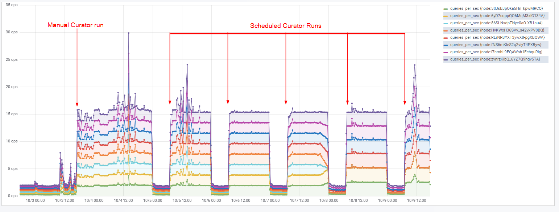Click the blue fNS6mKIeS2q2viyT4PXByw color dash

[446, 45]
